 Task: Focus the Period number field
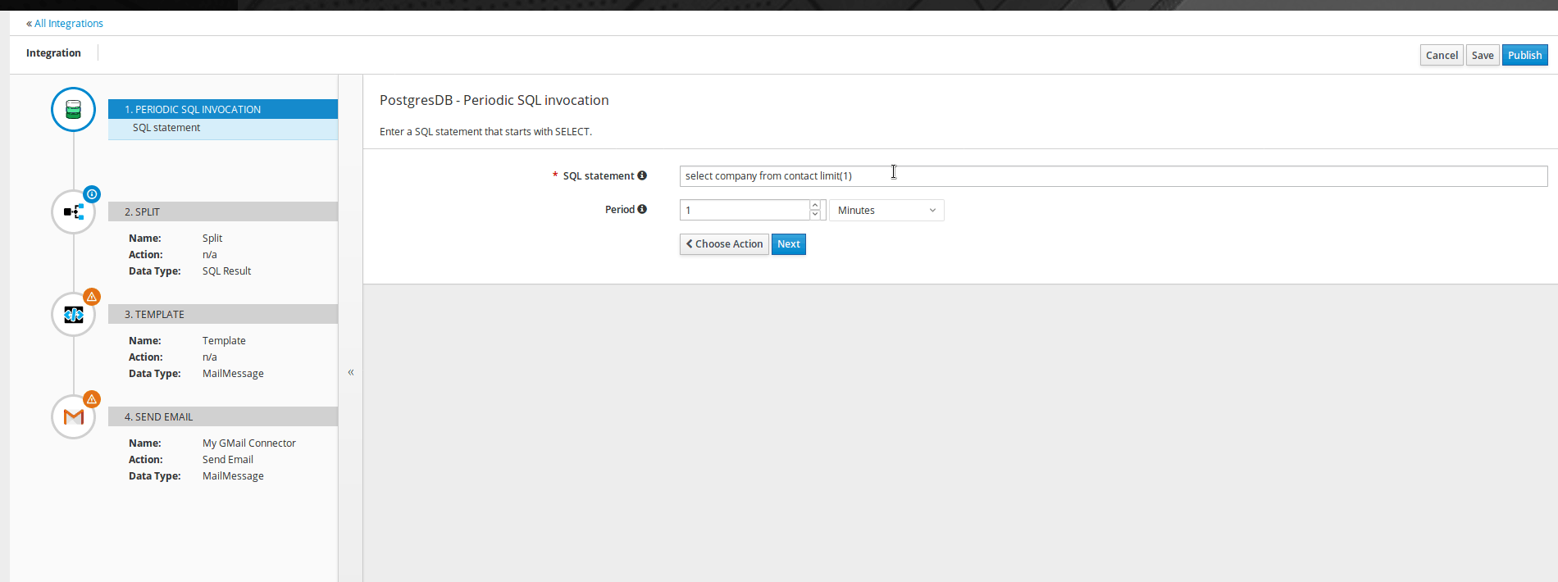coord(745,211)
